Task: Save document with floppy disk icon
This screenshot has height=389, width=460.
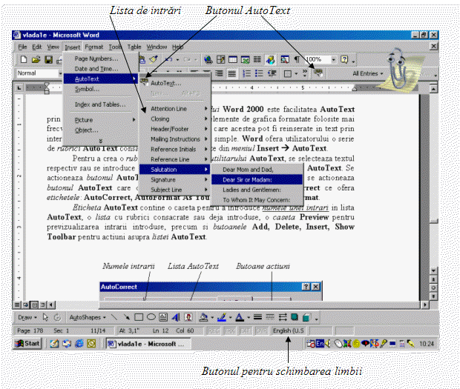Action: (x=48, y=60)
